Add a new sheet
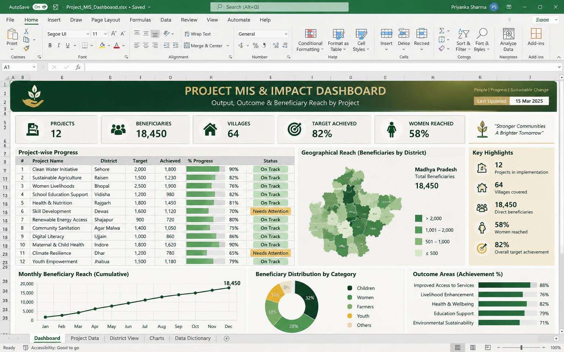The width and height of the screenshot is (564, 352). pos(227,338)
